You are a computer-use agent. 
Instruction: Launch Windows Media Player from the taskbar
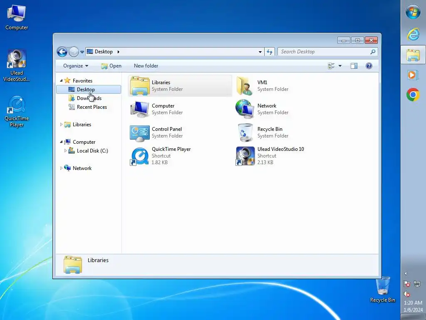[x=413, y=75]
